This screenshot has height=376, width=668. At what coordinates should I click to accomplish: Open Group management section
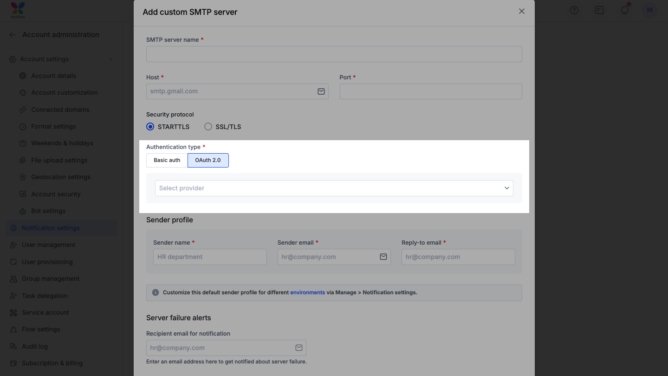[x=51, y=279]
